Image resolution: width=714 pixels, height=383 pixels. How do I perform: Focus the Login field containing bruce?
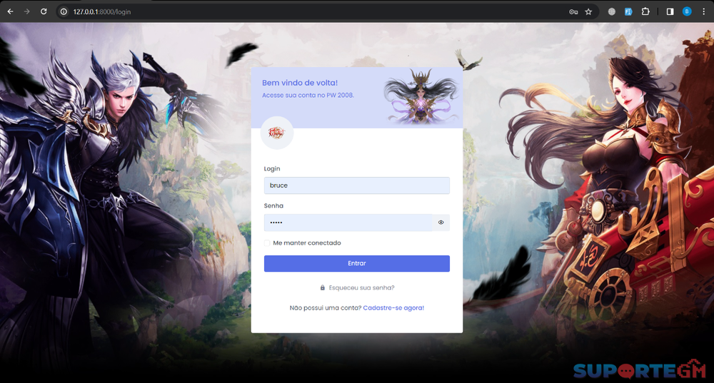point(356,185)
